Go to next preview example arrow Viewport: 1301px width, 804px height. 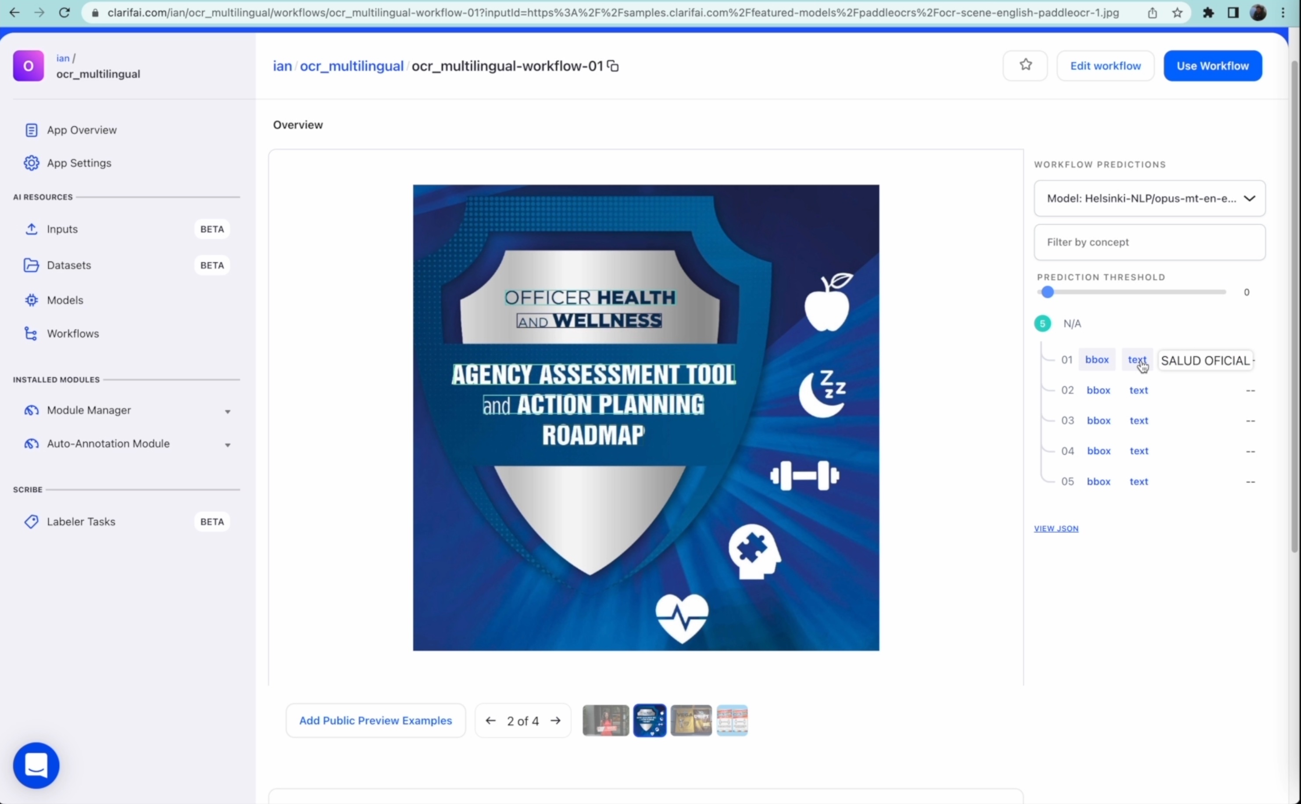point(555,721)
